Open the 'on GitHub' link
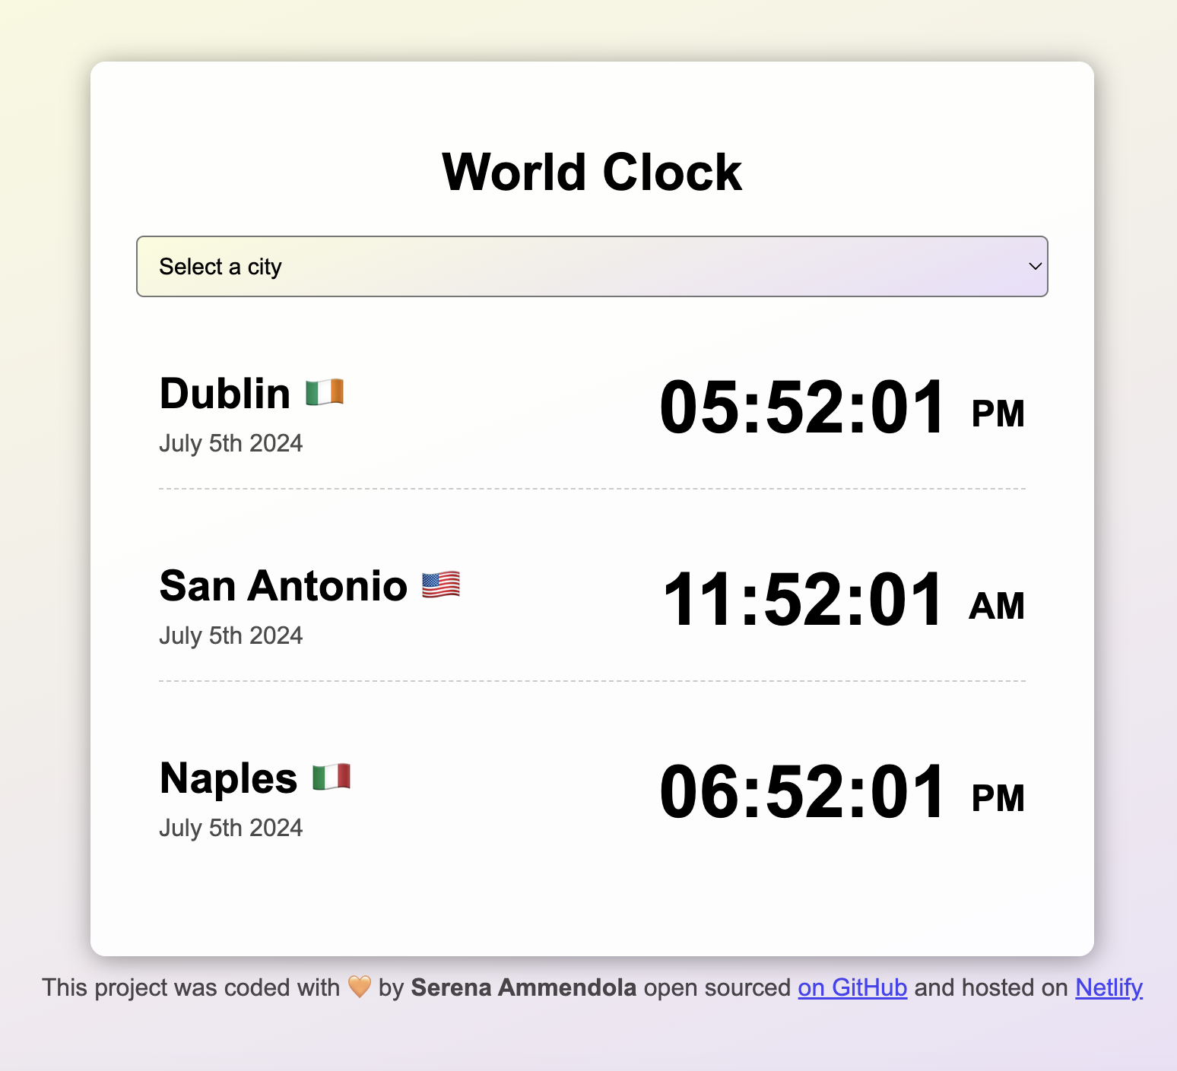Screen dimensions: 1177x1071 (852, 987)
